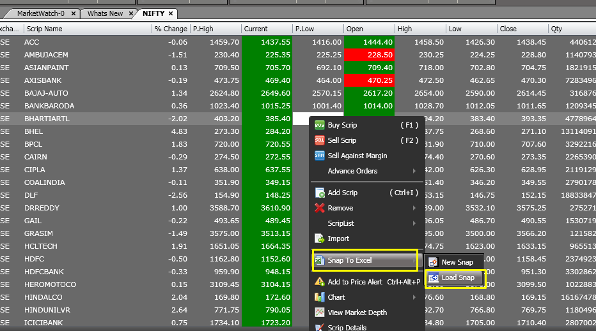This screenshot has width=596, height=331.
Task: Open Snap To Excel menu entry
Action: (x=365, y=260)
